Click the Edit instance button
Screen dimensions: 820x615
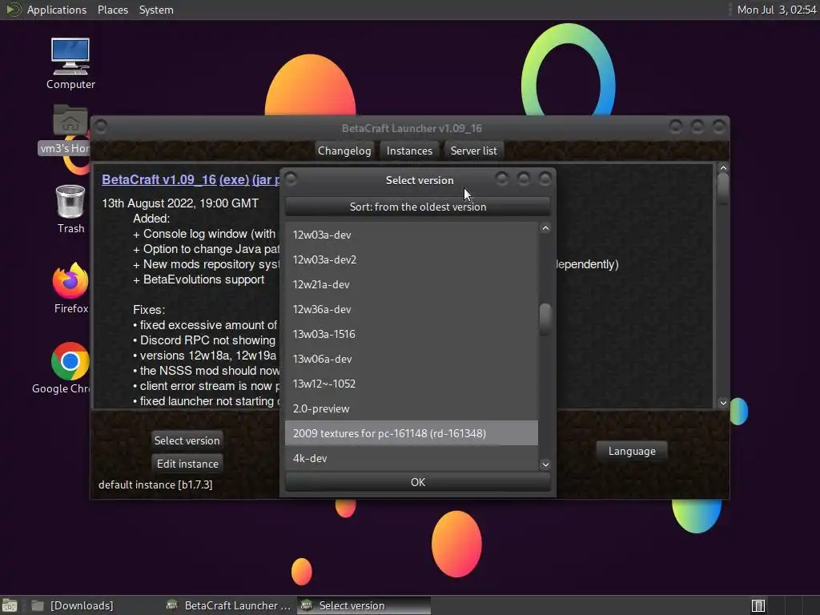tap(187, 464)
